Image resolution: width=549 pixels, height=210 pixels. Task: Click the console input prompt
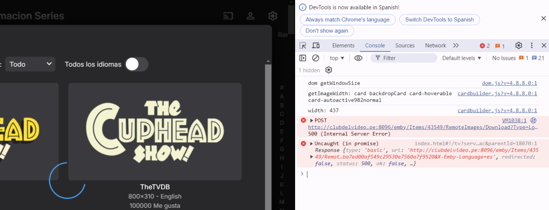pos(421,174)
